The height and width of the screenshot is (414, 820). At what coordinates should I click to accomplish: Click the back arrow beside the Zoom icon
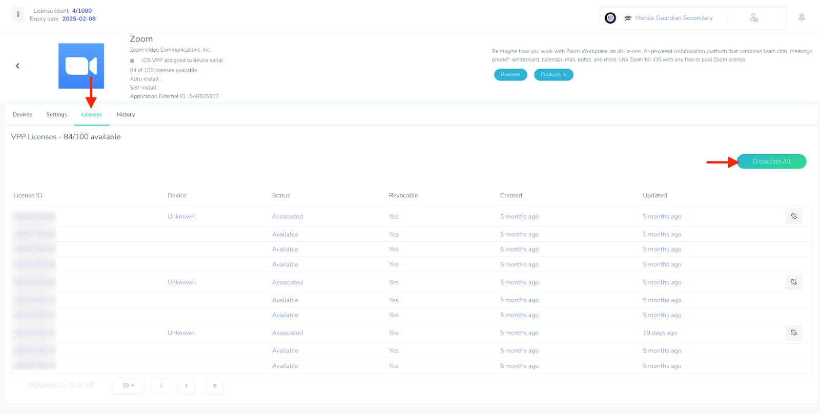pos(18,66)
